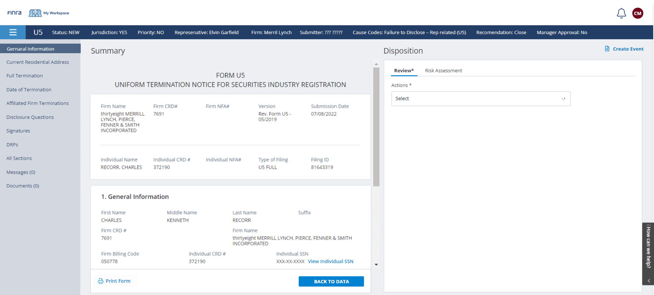
Task: Collapse the help panel chevron icon
Action: tap(648, 281)
